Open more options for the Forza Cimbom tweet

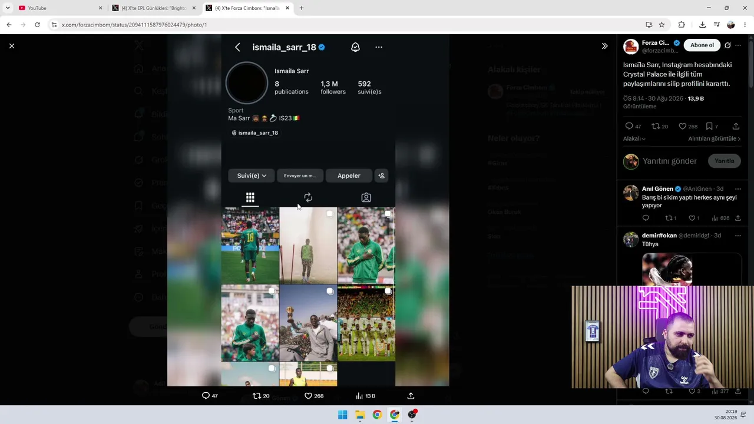tap(738, 45)
